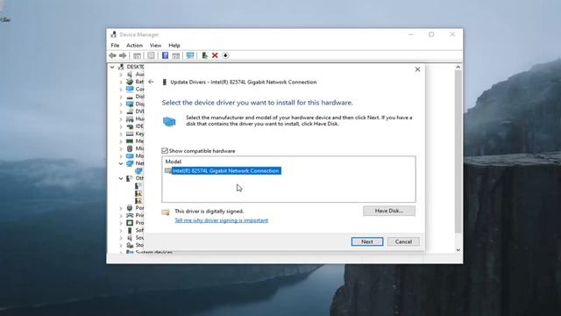This screenshot has height=316, width=561.
Task: Uncheck Show compatible hardware checkbox
Action: 165,151
